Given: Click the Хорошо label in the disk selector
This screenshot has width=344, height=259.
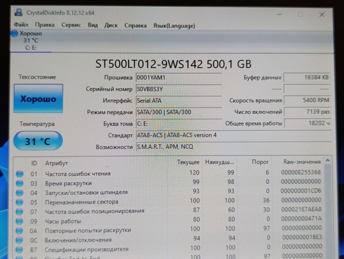Looking at the screenshot, I should tap(31, 34).
